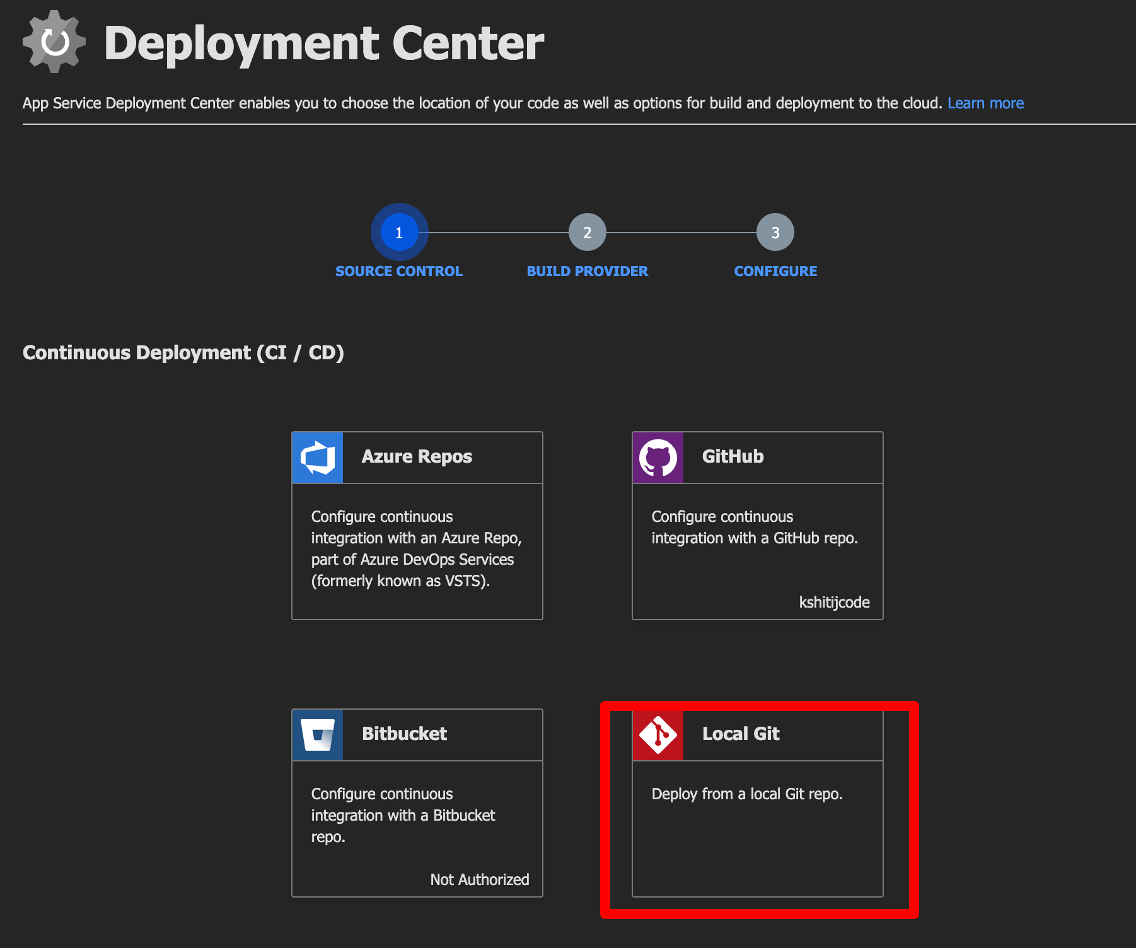The width and height of the screenshot is (1136, 948).
Task: Click the GitHub repo description text
Action: click(x=755, y=527)
